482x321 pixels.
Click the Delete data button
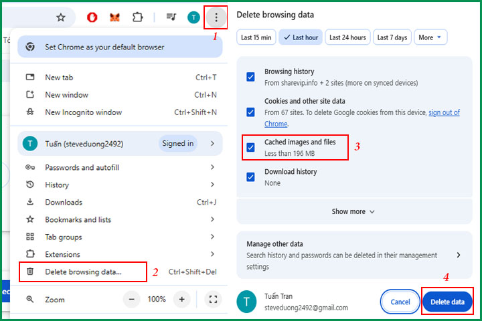click(x=447, y=302)
